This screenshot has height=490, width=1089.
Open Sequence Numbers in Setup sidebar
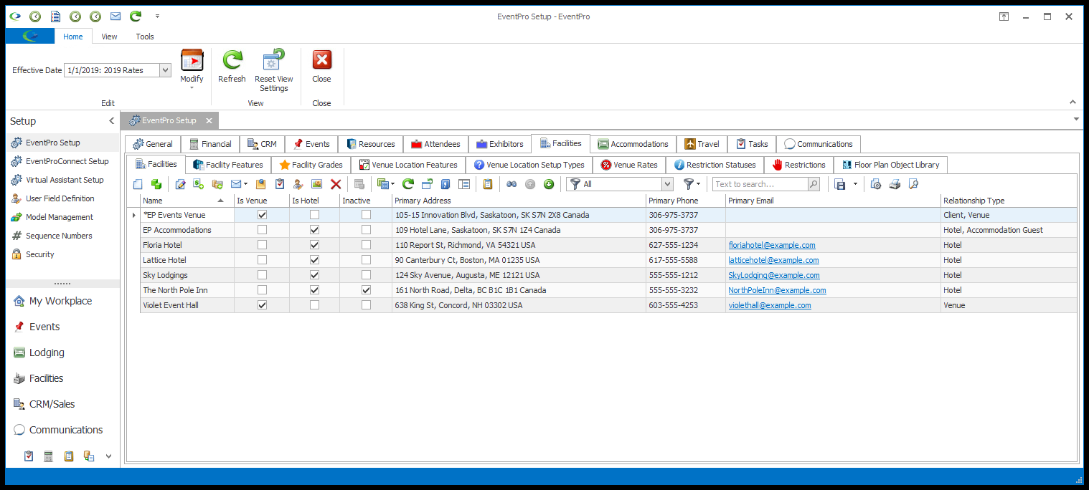[57, 236]
